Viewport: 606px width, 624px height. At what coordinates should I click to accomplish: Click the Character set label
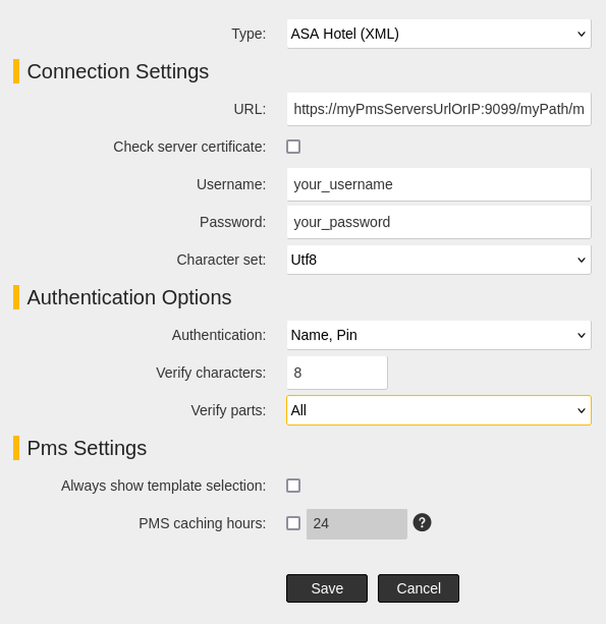(x=221, y=260)
